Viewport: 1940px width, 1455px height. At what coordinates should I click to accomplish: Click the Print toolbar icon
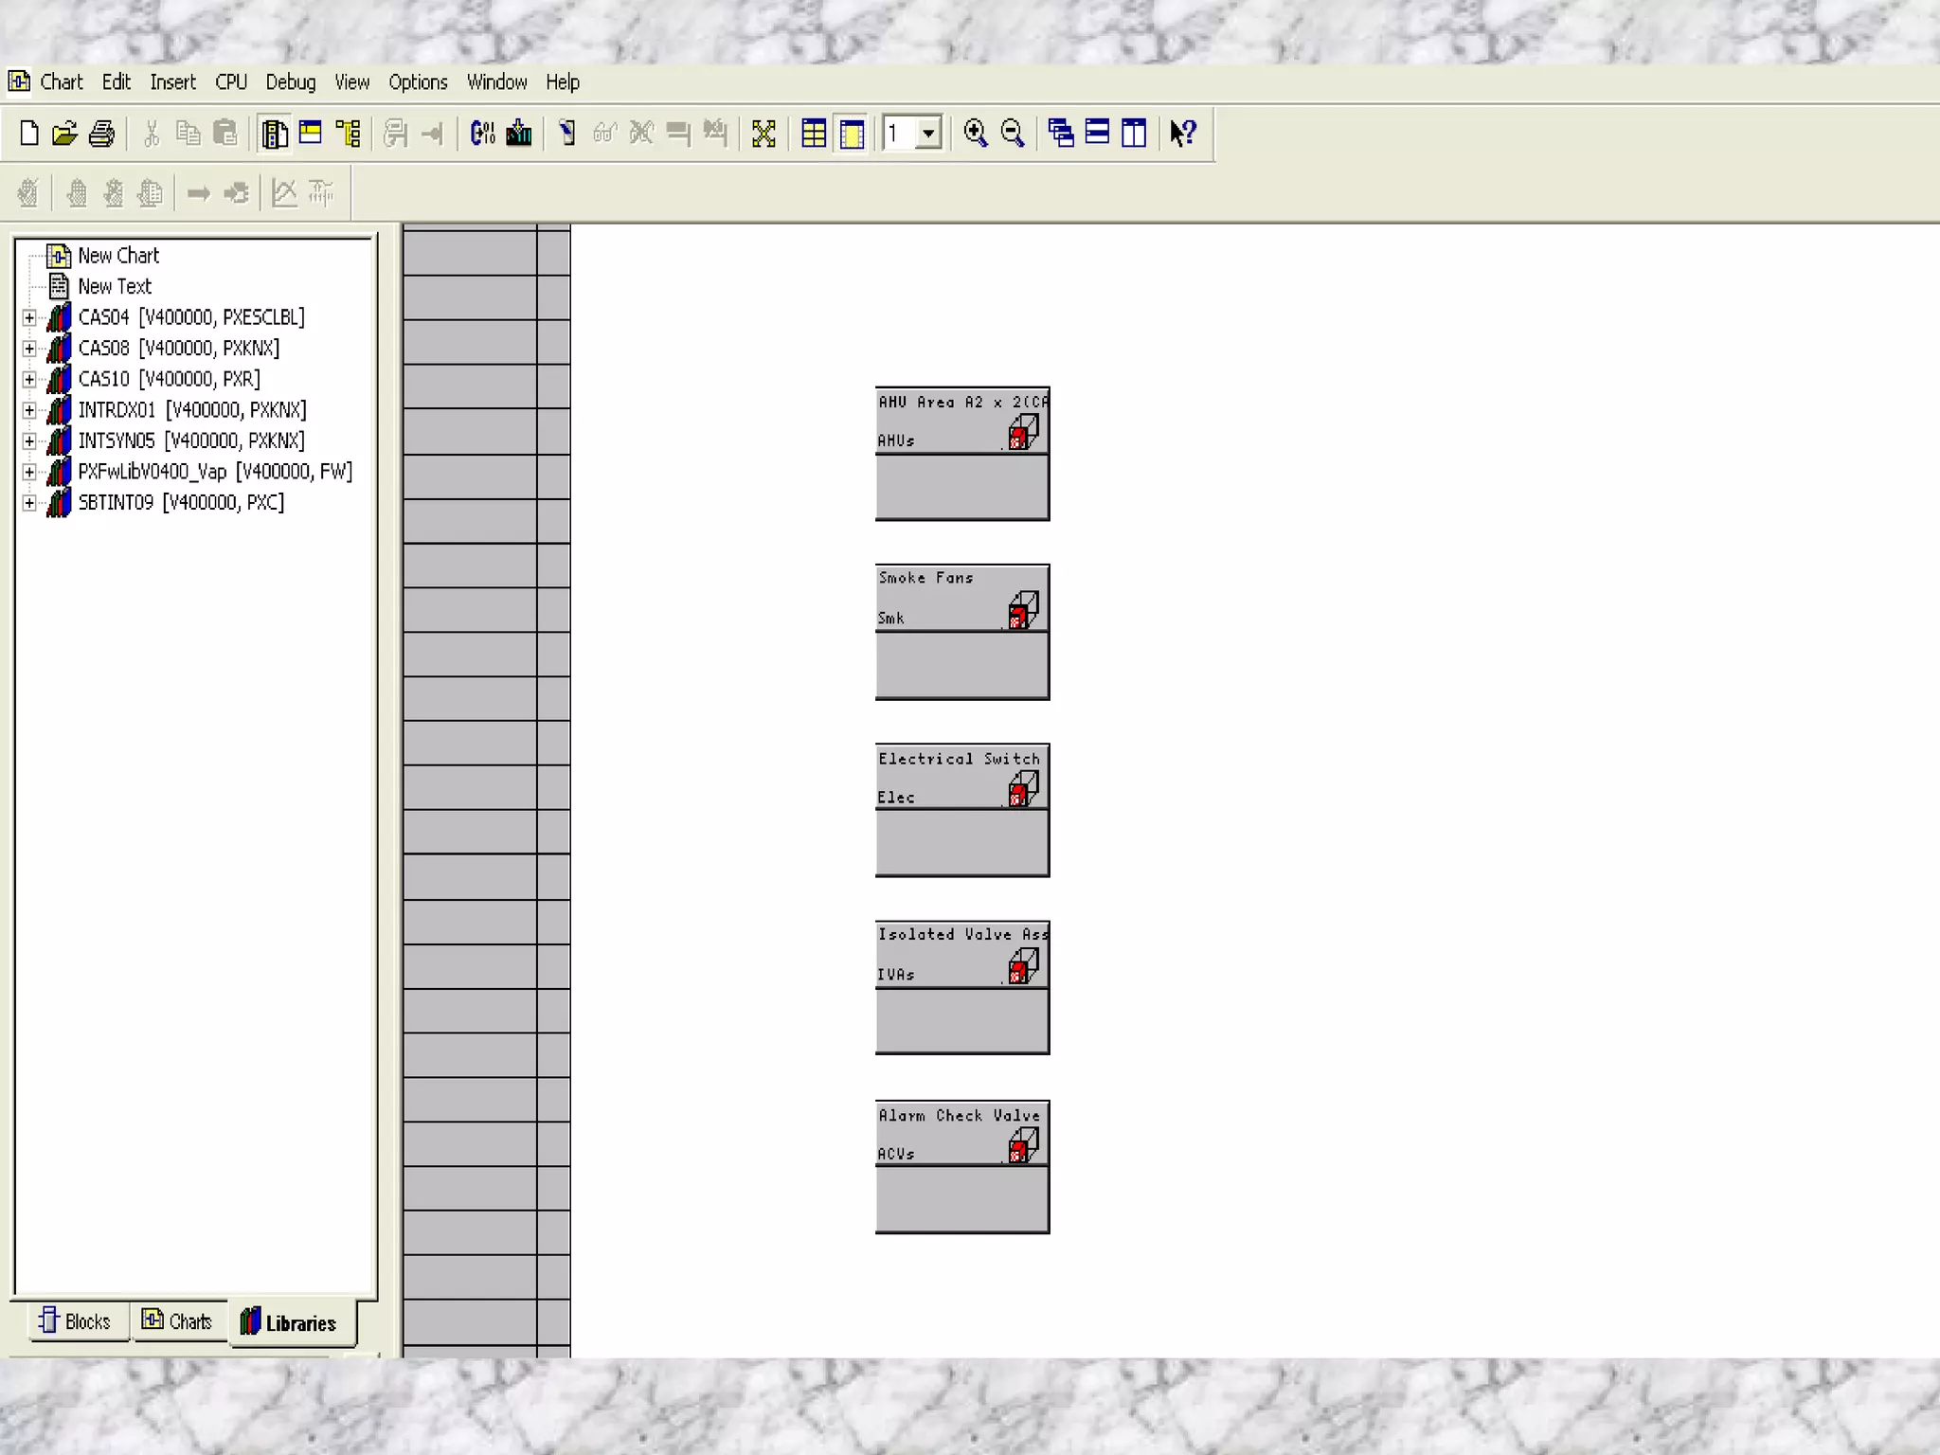click(101, 134)
